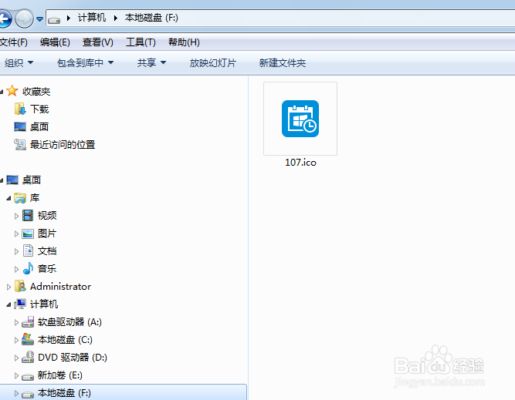
Task: Click the Back navigation arrow
Action: [5, 18]
